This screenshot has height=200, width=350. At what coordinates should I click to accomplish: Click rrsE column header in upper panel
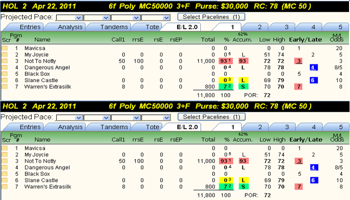(138, 40)
